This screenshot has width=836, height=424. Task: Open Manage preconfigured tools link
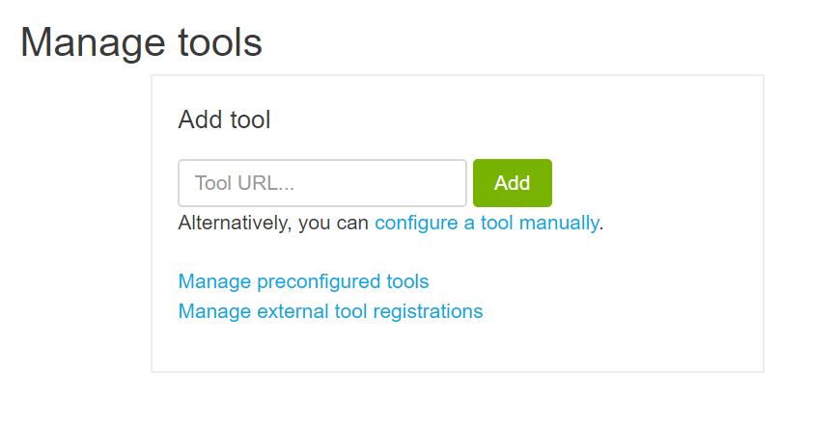303,281
